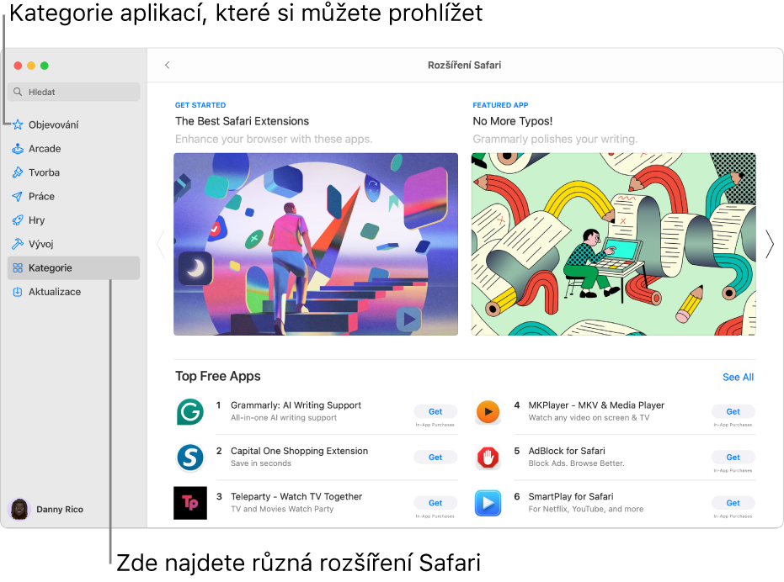Show next featured stories with right arrow
This screenshot has width=784, height=582.
[x=769, y=244]
